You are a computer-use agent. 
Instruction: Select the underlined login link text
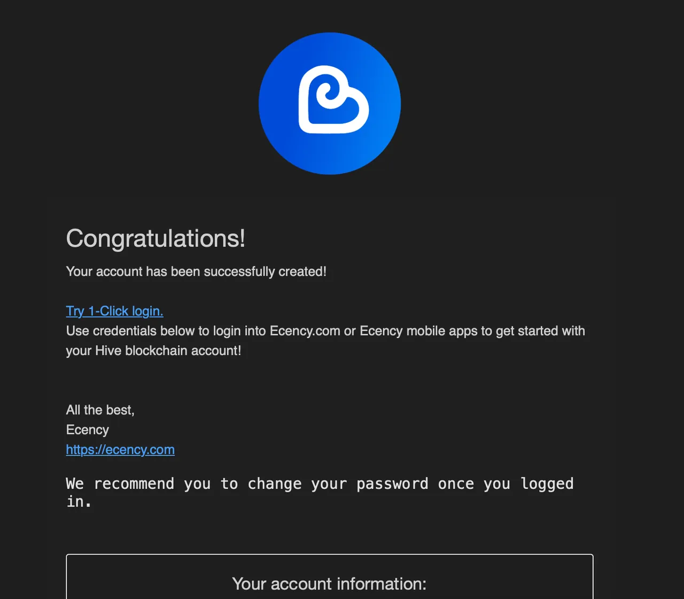(114, 311)
